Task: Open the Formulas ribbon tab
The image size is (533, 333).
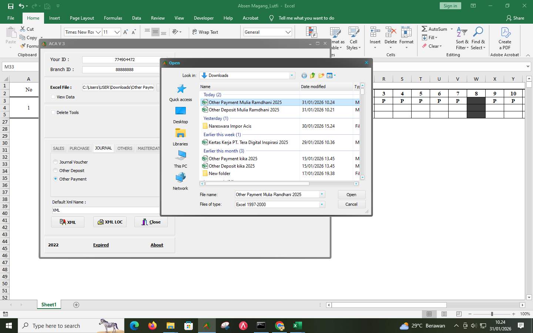Action: [x=113, y=18]
